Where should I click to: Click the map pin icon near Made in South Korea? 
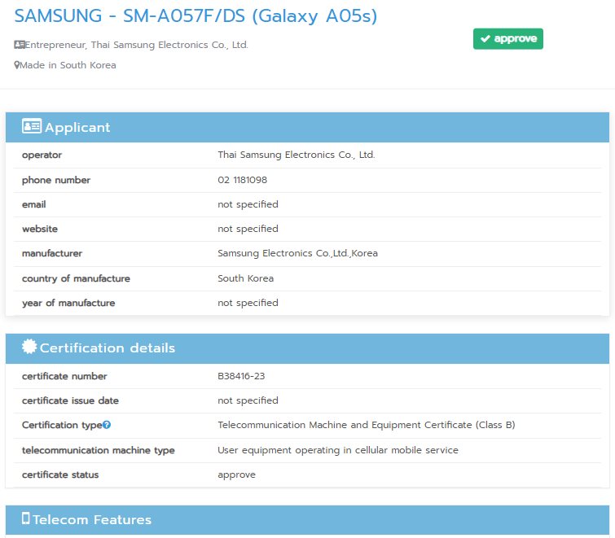point(17,65)
